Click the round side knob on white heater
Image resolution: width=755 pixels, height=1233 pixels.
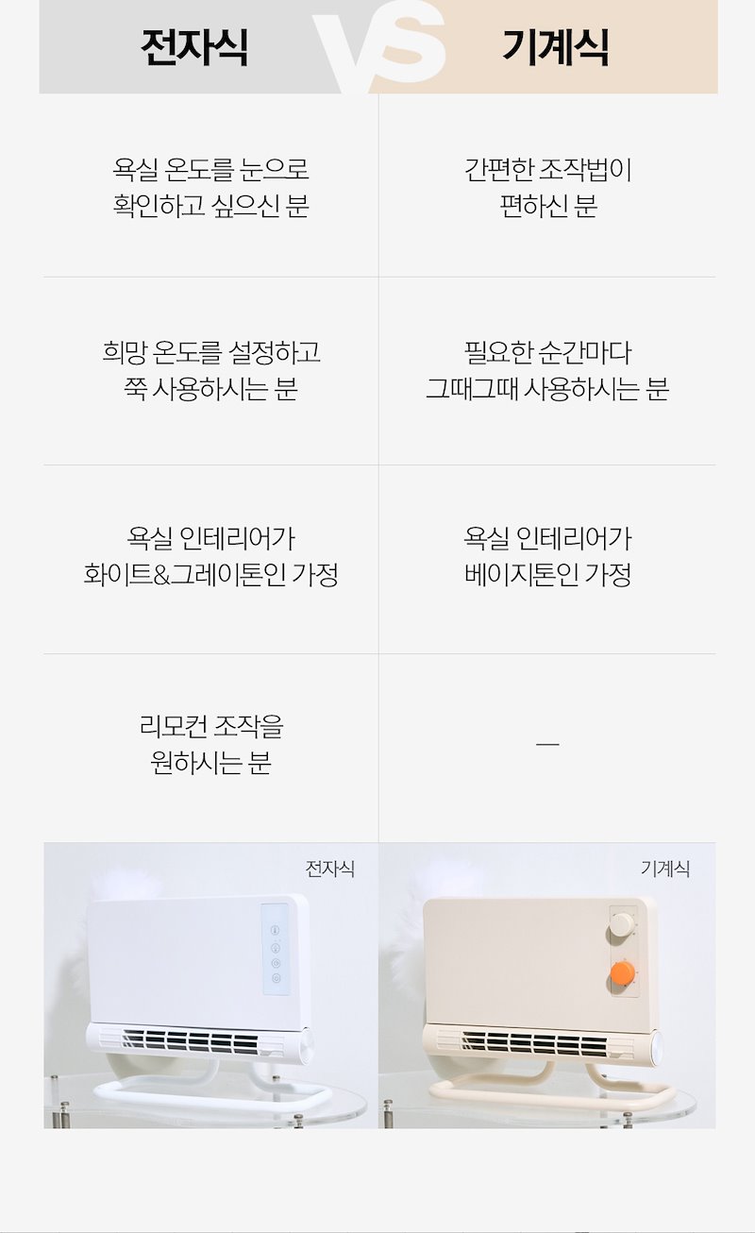coord(308,1045)
